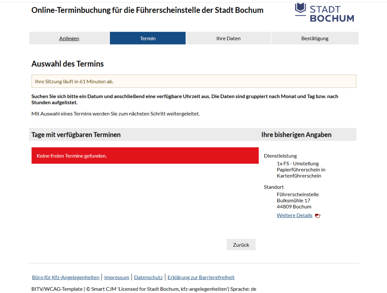
Task: Open the Ihre Daten step tab
Action: [x=228, y=38]
